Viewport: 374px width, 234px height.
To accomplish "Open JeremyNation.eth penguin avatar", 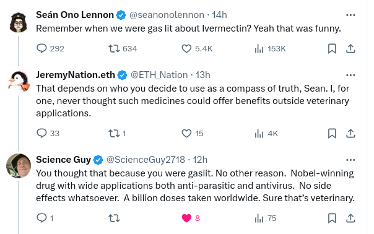I will (x=19, y=82).
